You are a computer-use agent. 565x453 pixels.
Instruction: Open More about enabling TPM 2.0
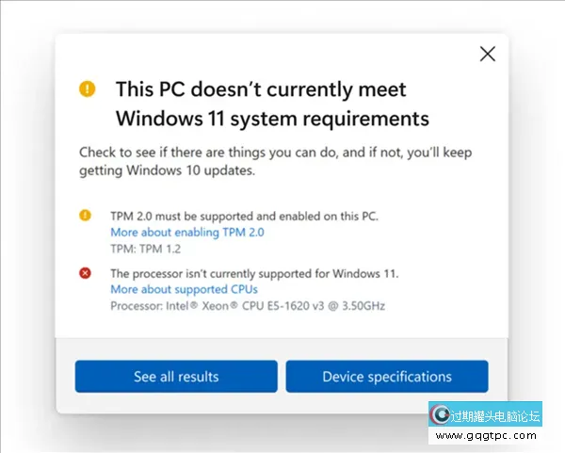coord(187,232)
